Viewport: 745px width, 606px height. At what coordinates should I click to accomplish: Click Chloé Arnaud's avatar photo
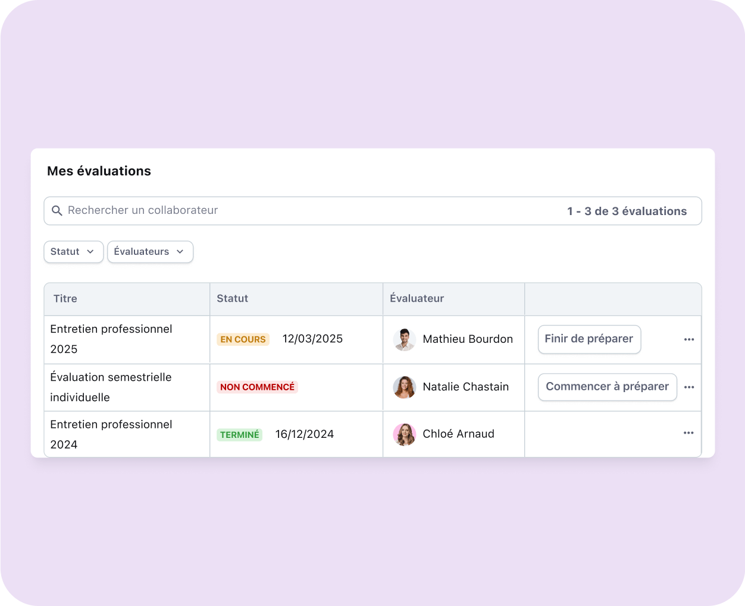pyautogui.click(x=404, y=434)
